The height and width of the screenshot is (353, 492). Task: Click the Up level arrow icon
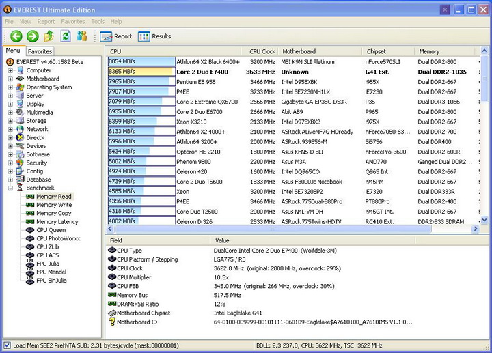pyautogui.click(x=49, y=36)
